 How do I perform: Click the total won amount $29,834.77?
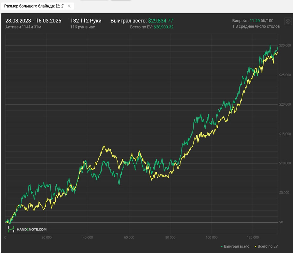(x=161, y=21)
